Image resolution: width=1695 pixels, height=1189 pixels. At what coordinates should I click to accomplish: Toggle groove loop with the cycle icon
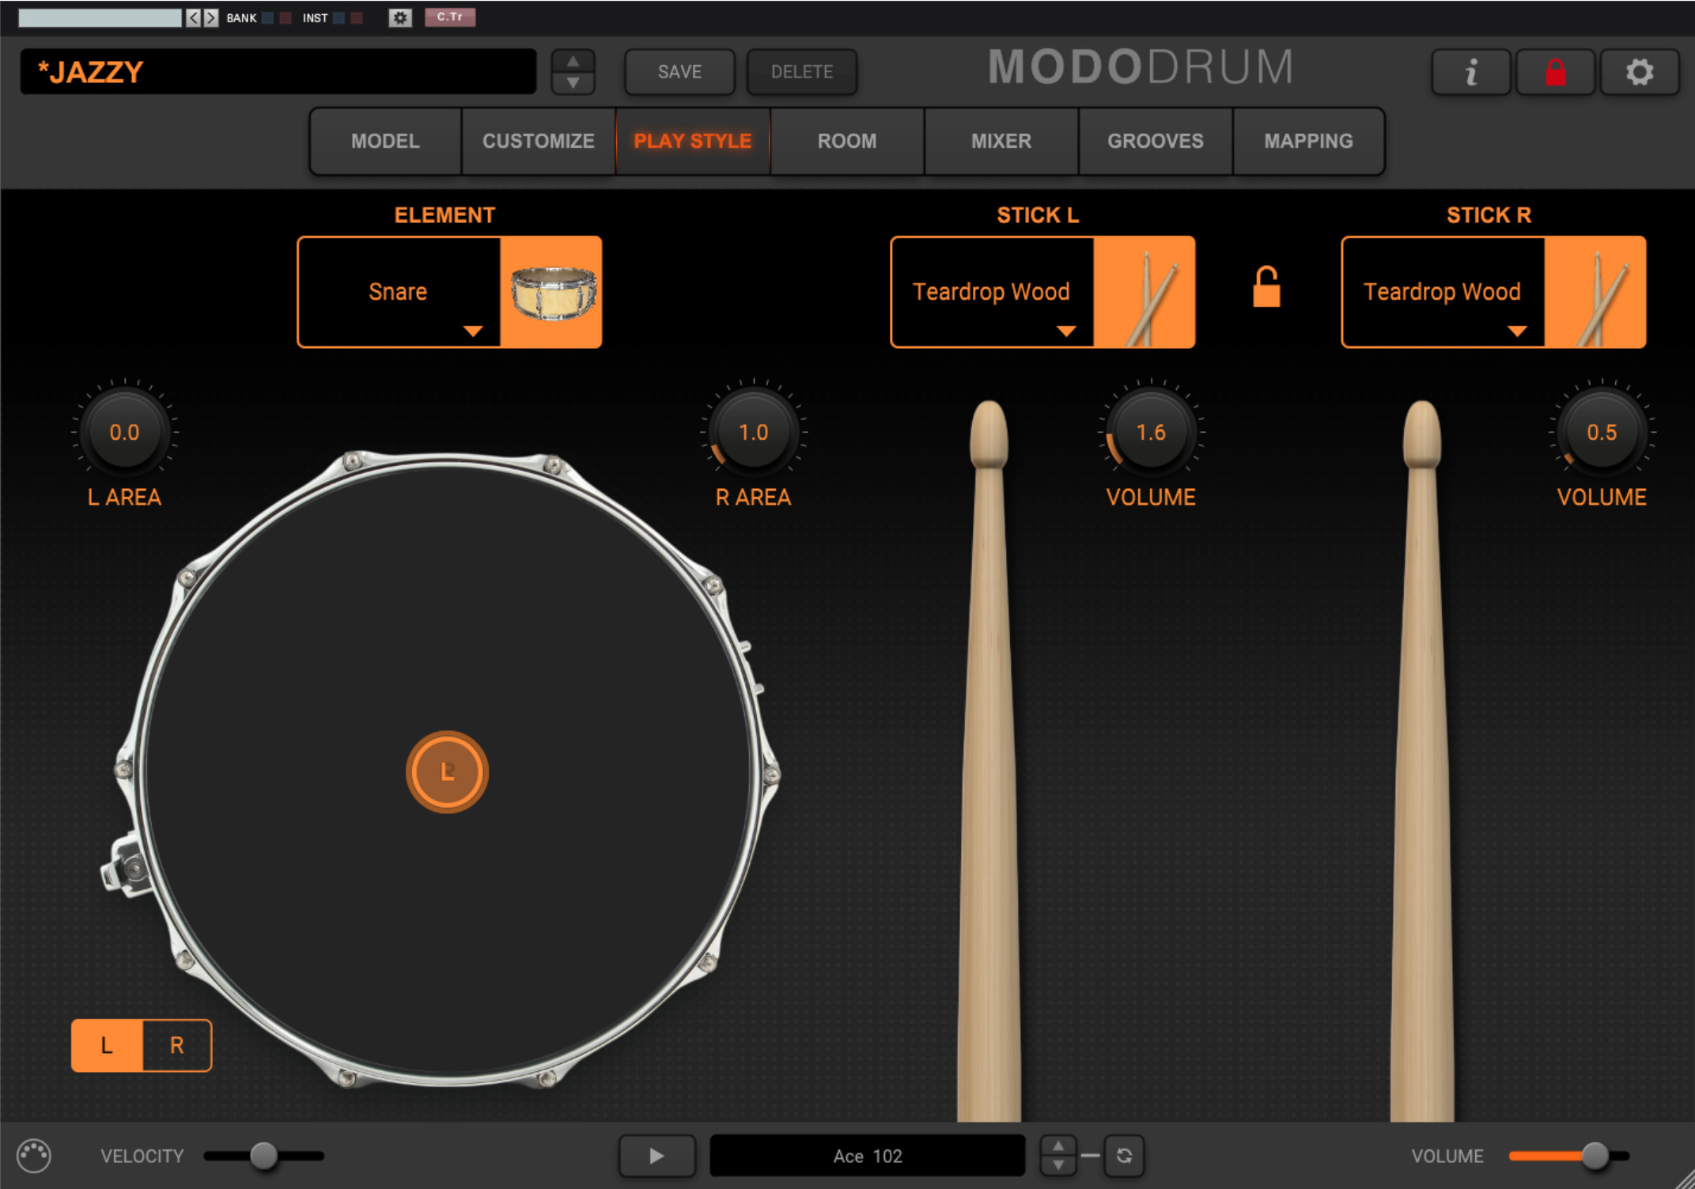click(x=1124, y=1156)
